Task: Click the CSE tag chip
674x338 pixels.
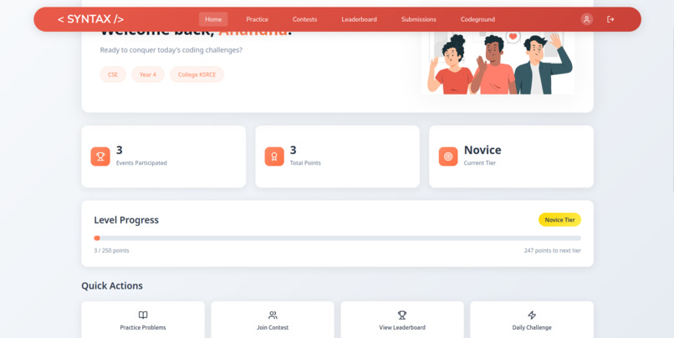Action: 113,74
